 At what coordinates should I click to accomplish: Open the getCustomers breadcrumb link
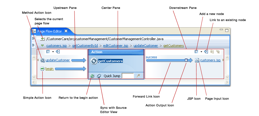(174, 46)
